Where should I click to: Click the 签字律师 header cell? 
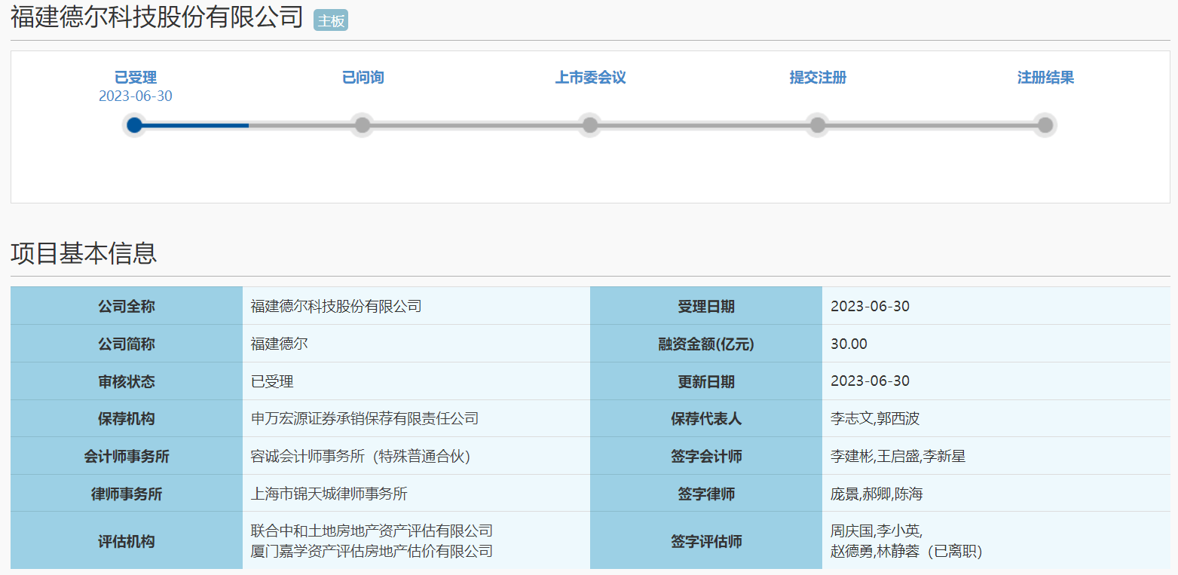coord(706,494)
